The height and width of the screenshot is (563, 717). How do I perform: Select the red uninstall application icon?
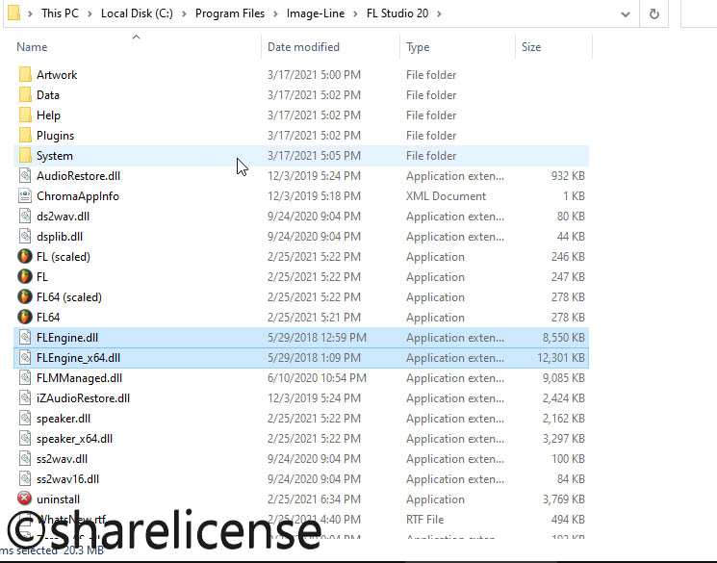[25, 499]
